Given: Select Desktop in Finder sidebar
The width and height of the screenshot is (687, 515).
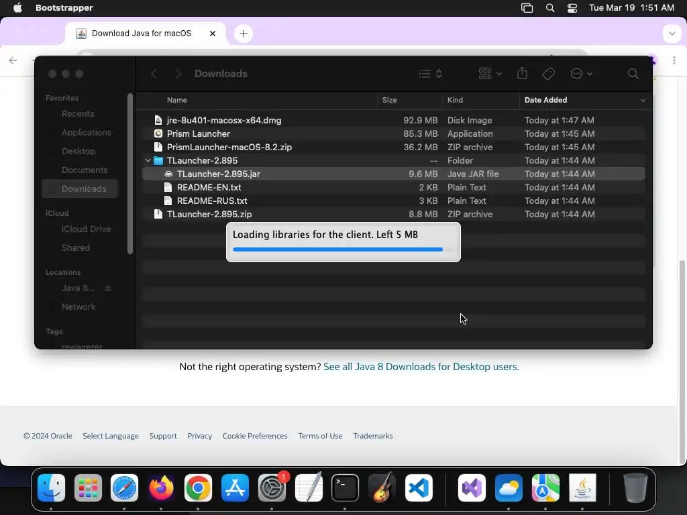Looking at the screenshot, I should coord(78,152).
